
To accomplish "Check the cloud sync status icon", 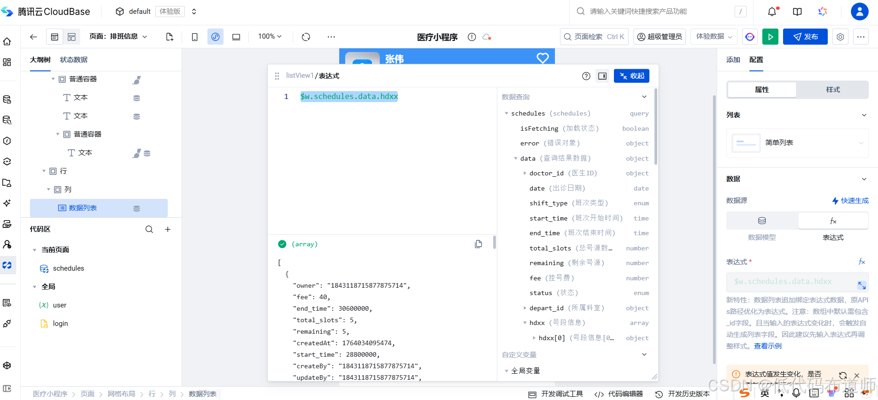I will pos(487,37).
